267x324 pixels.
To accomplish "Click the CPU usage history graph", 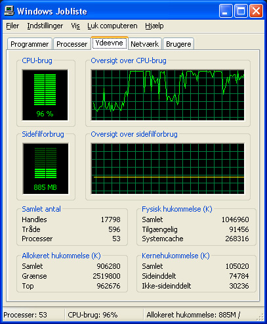I will click(x=167, y=95).
